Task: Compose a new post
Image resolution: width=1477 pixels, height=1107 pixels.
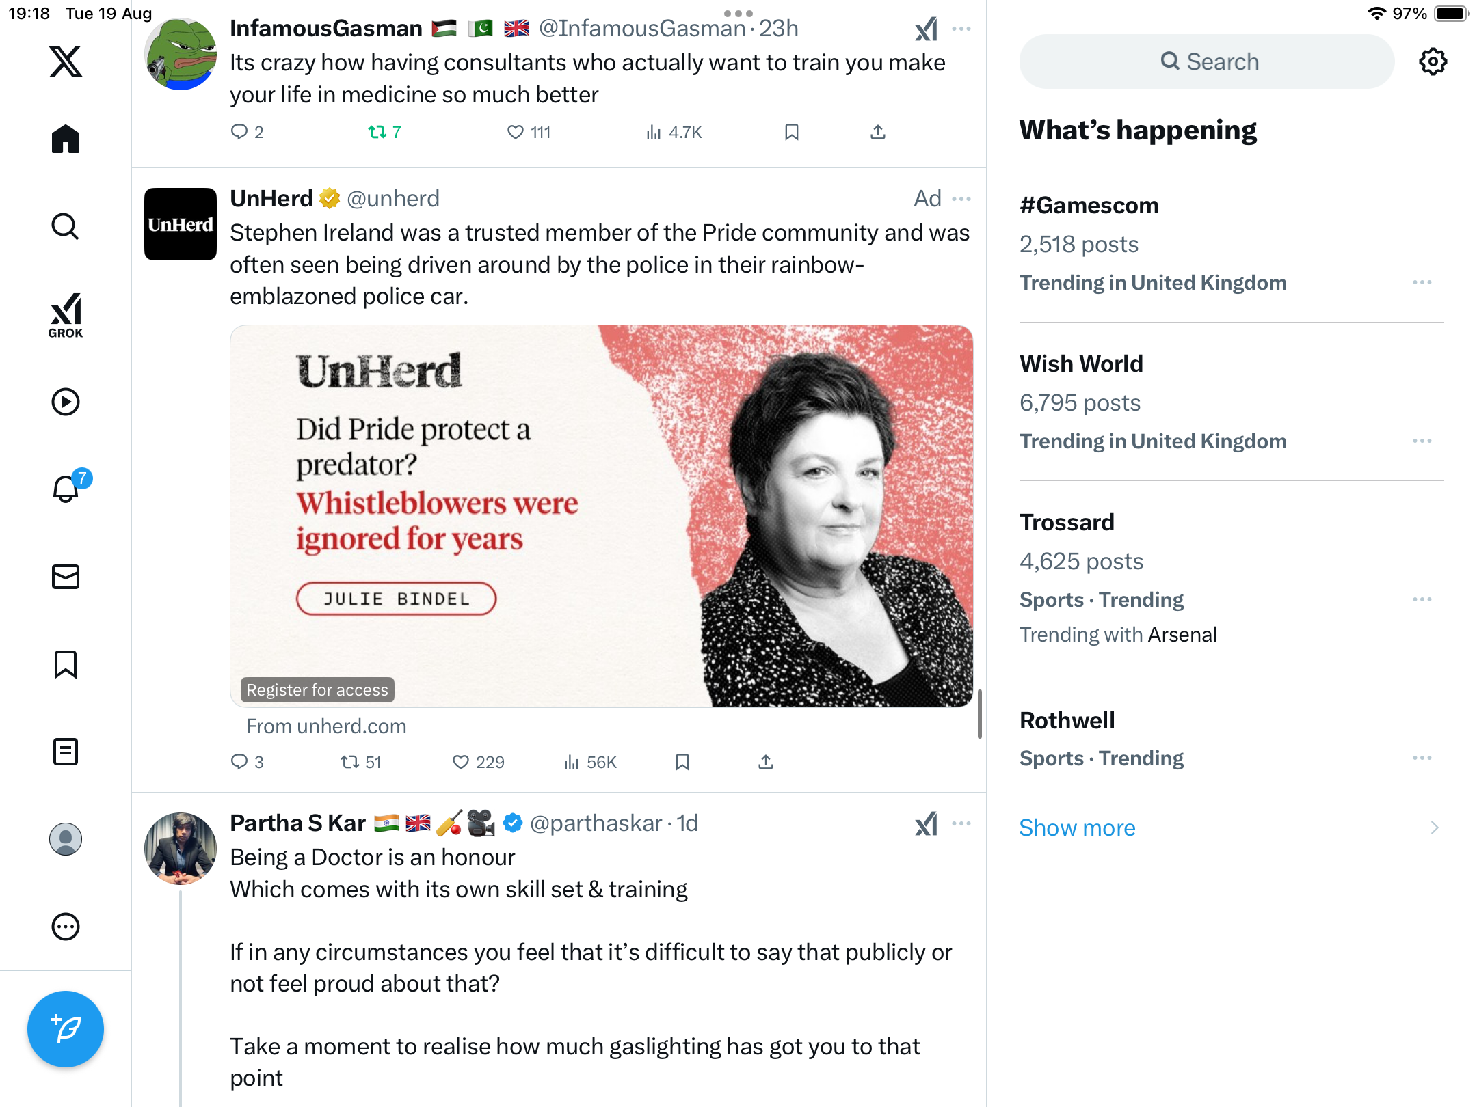Action: click(66, 1028)
